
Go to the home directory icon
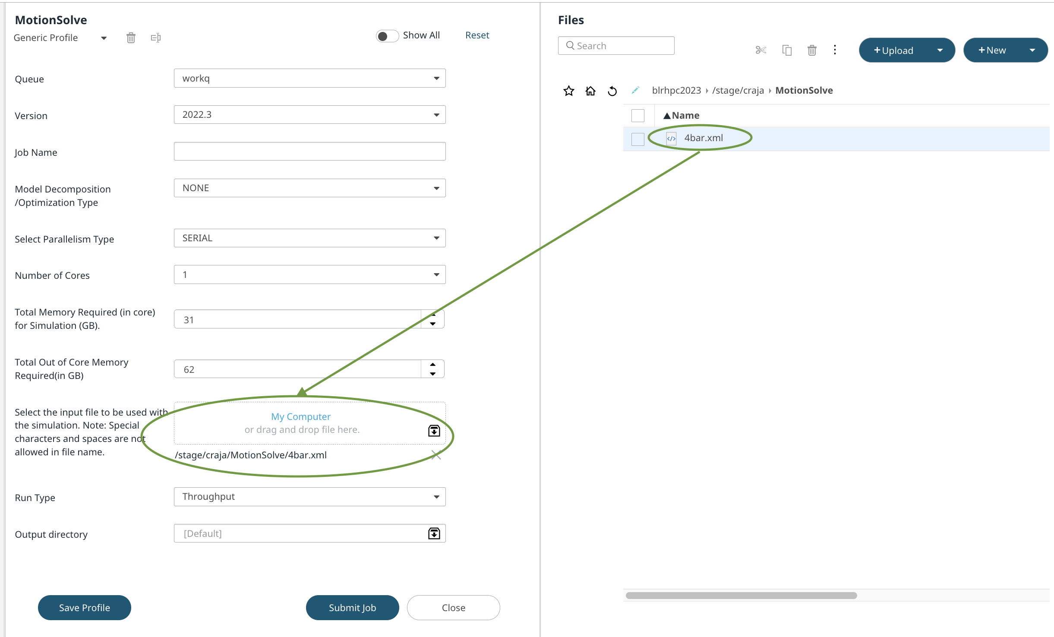[590, 91]
